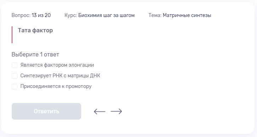Choose the answer label 'Присоединяется к промотору'
The width and height of the screenshot is (257, 137).
point(56,86)
